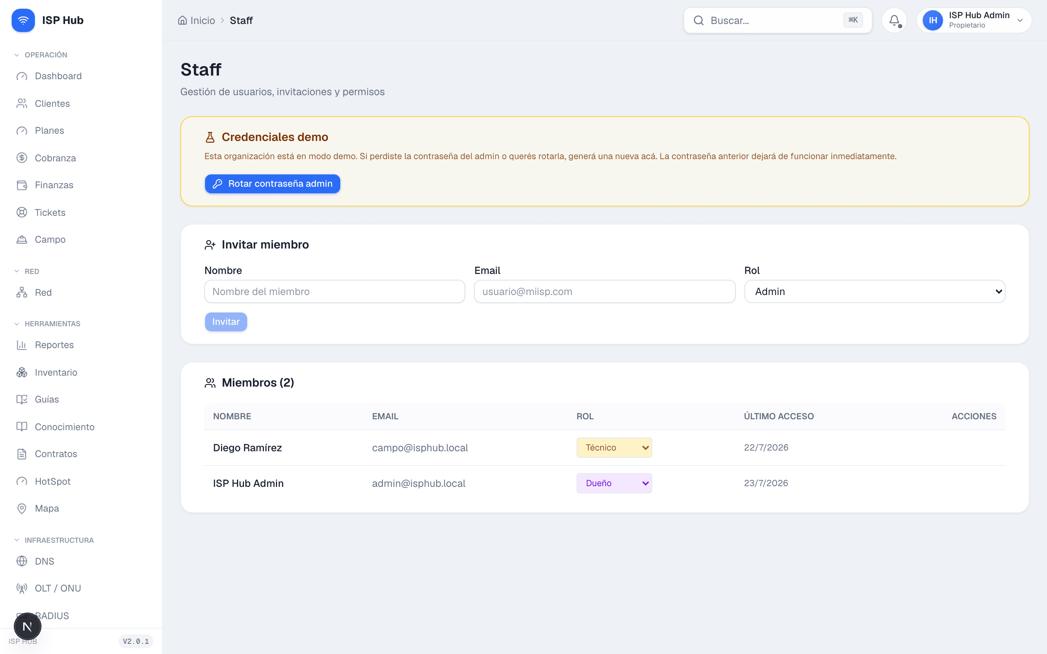Click the Miembros (2) heading
1047x654 pixels.
coord(258,383)
